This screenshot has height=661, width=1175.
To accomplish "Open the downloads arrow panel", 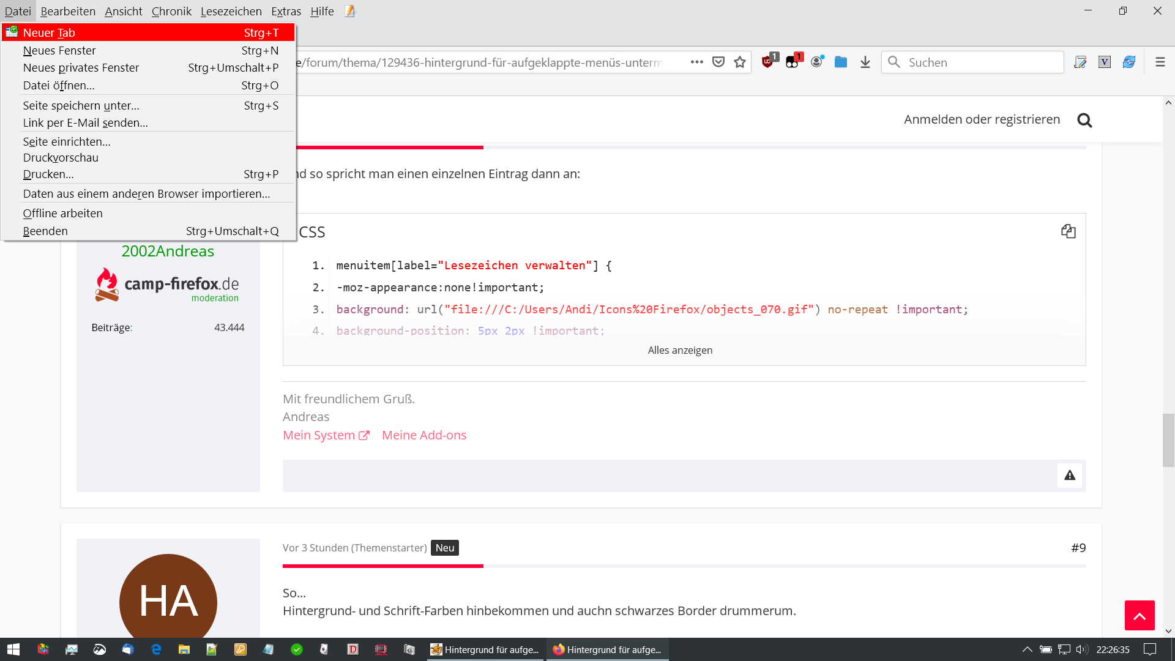I will [x=865, y=62].
